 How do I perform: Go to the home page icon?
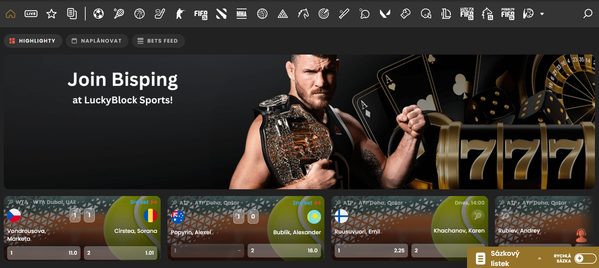point(11,14)
